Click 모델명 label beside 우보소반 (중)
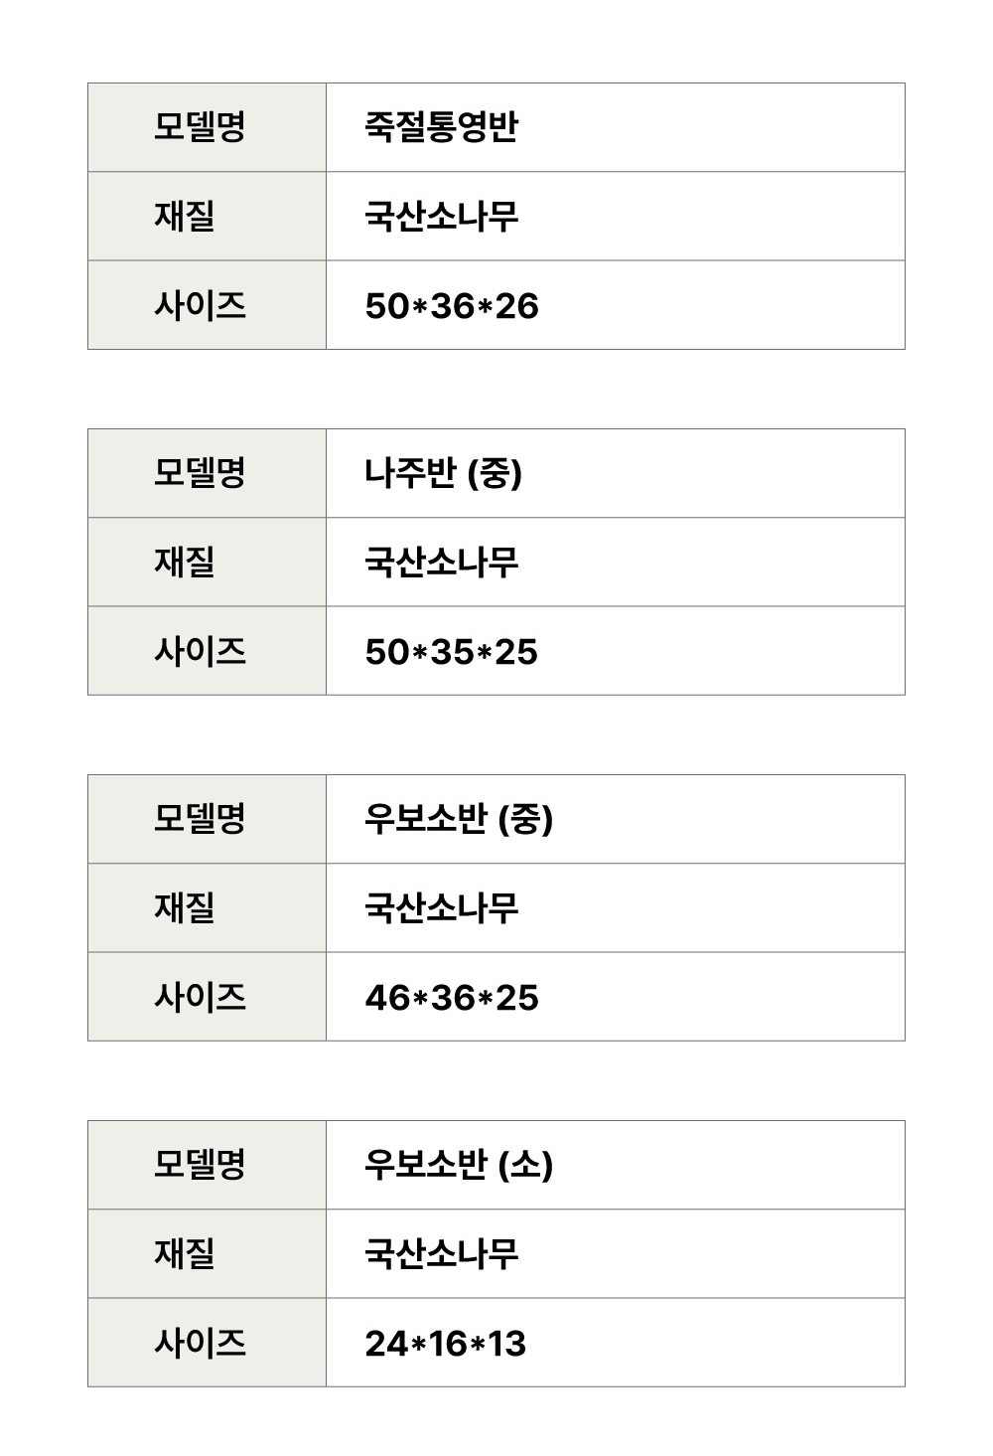Screen dimensions: 993x1456 tap(199, 819)
